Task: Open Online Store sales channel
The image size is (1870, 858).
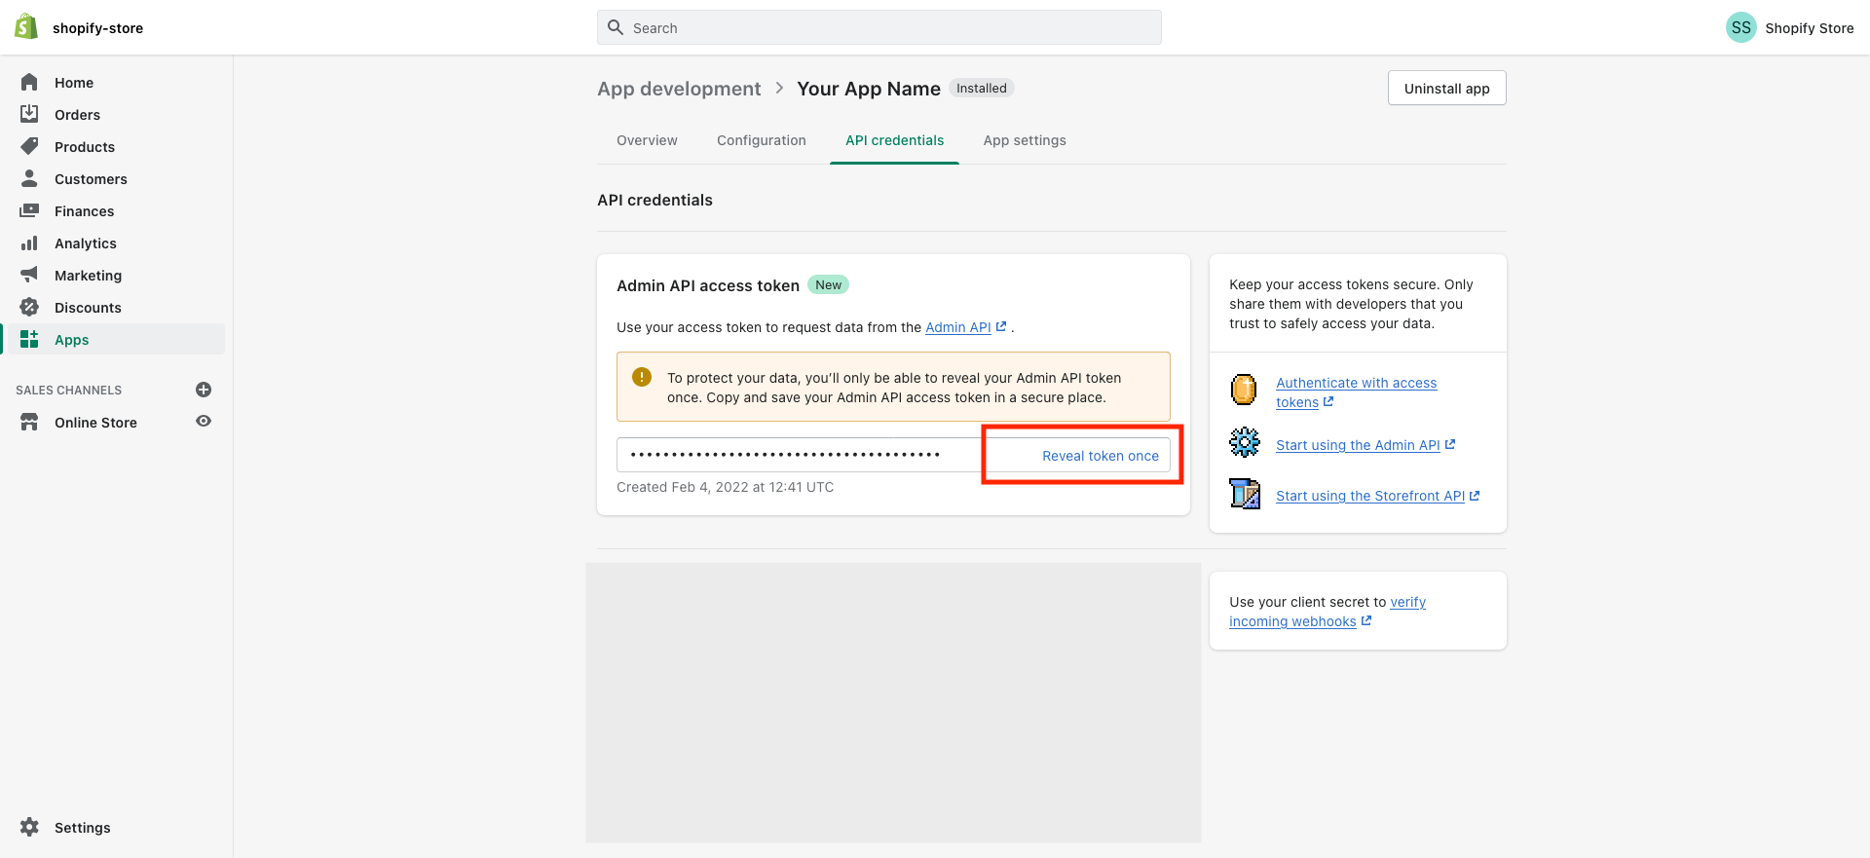Action: point(95,423)
